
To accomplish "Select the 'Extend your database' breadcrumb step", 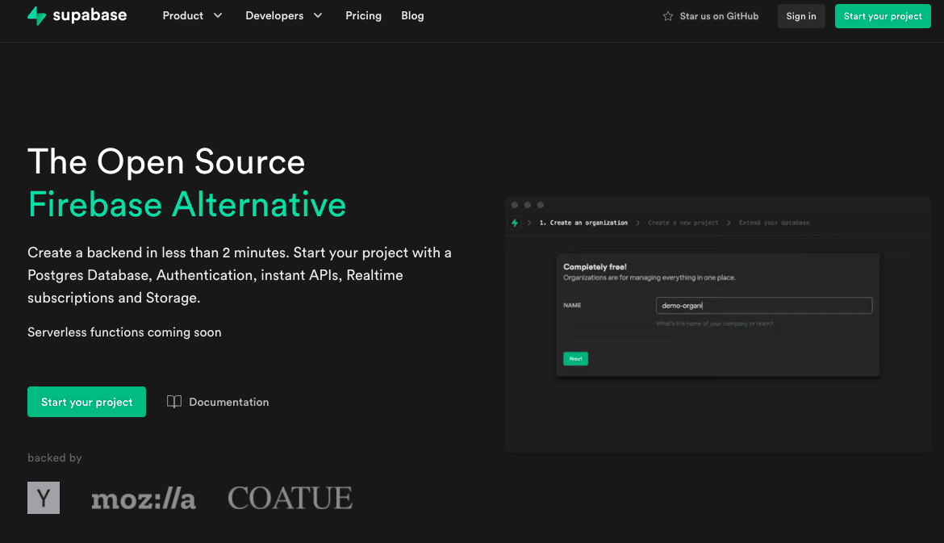I will (775, 223).
